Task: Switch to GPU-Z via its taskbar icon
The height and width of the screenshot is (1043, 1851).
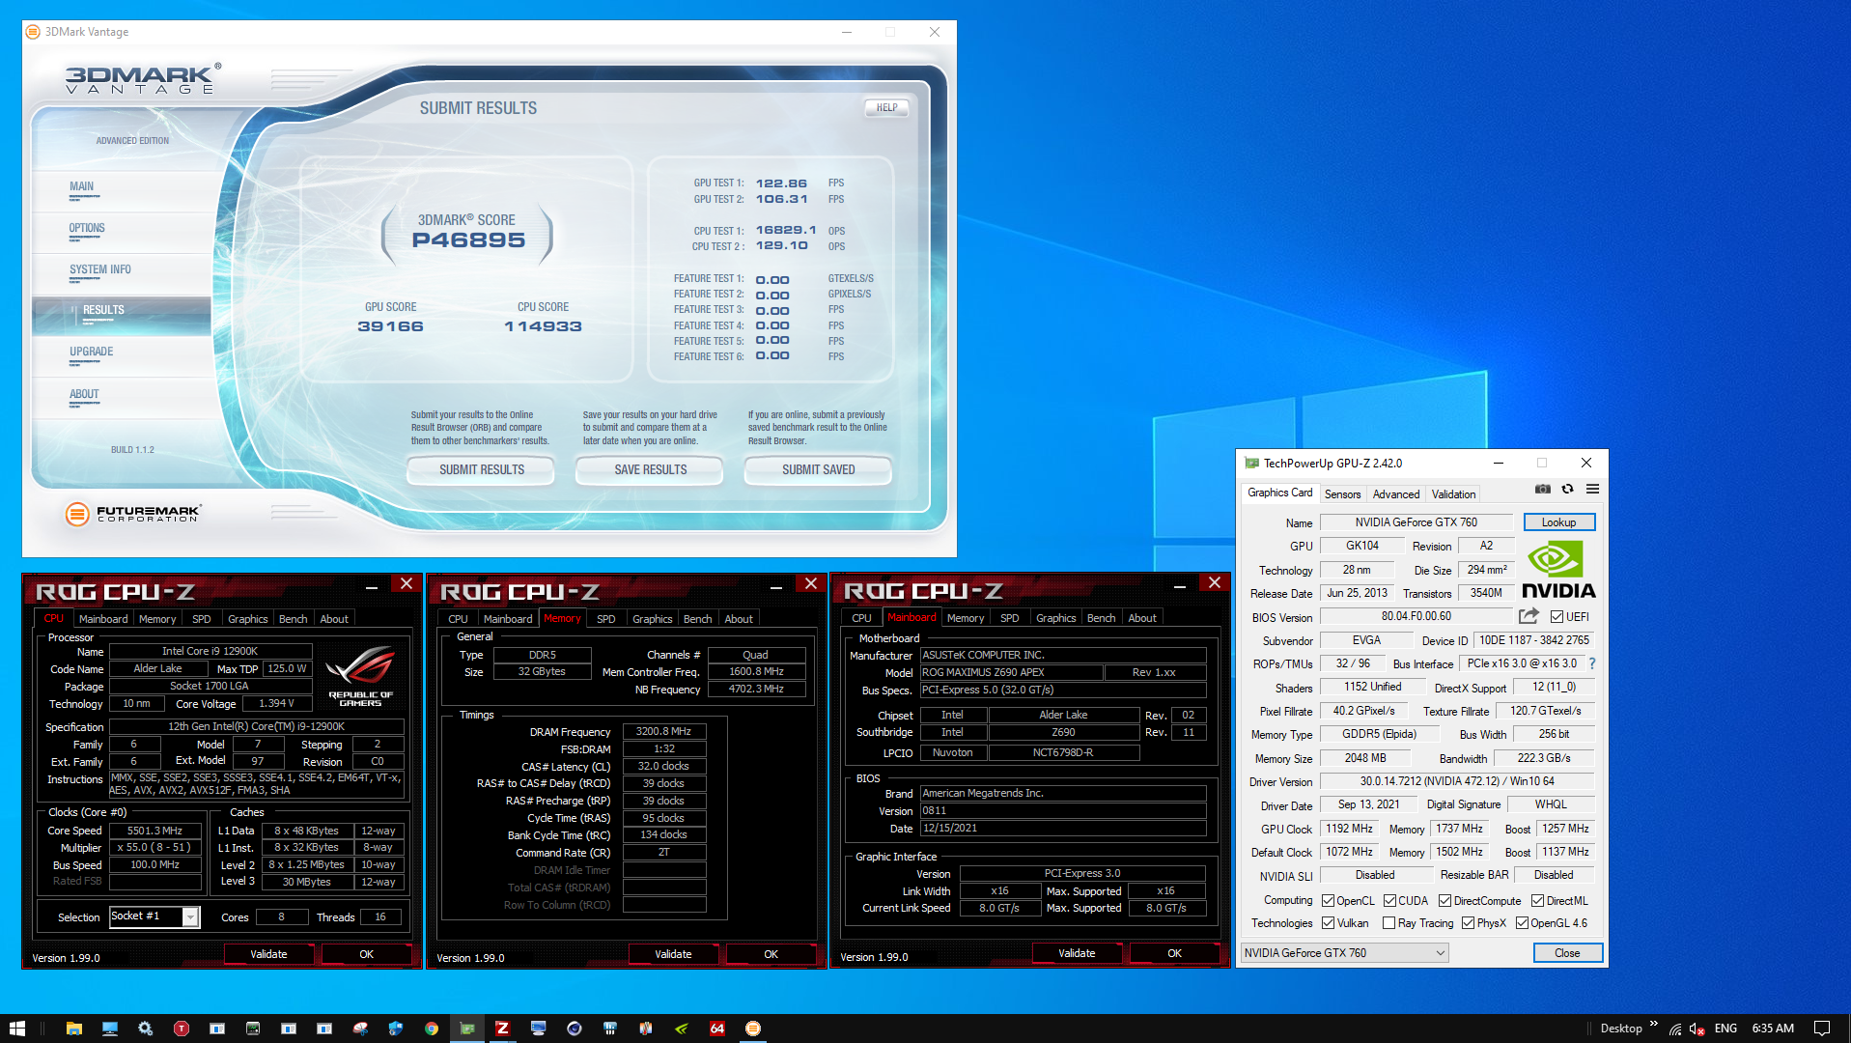Action: 467,1029
